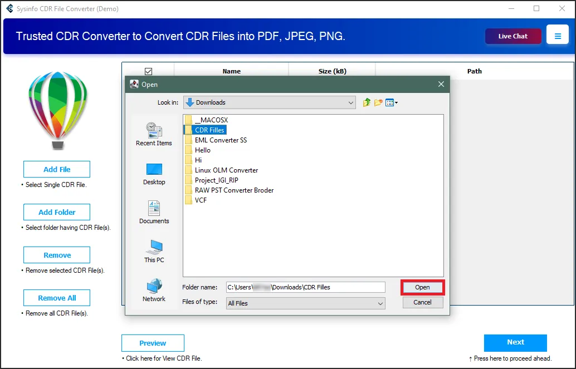Toggle the select-all checkbox in table header
This screenshot has width=576, height=369.
(148, 71)
